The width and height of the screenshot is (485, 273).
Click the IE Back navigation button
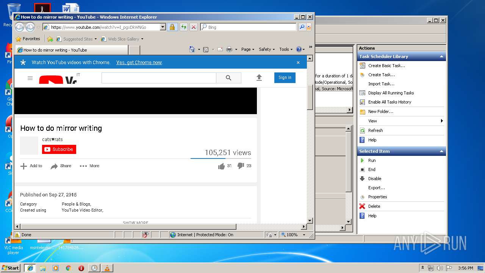click(x=20, y=27)
